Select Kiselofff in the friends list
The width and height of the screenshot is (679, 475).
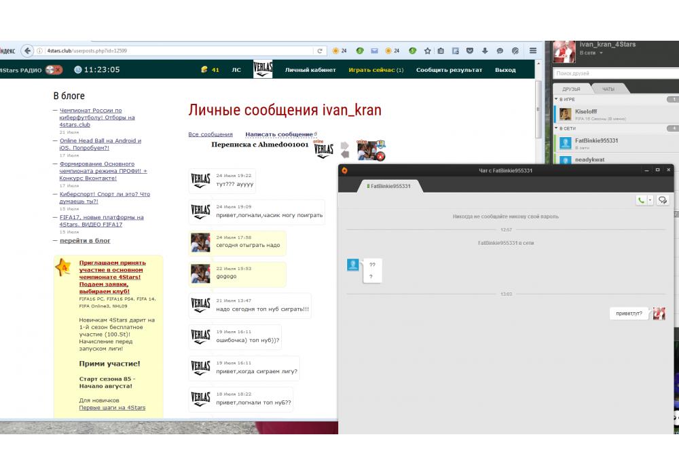[586, 111]
